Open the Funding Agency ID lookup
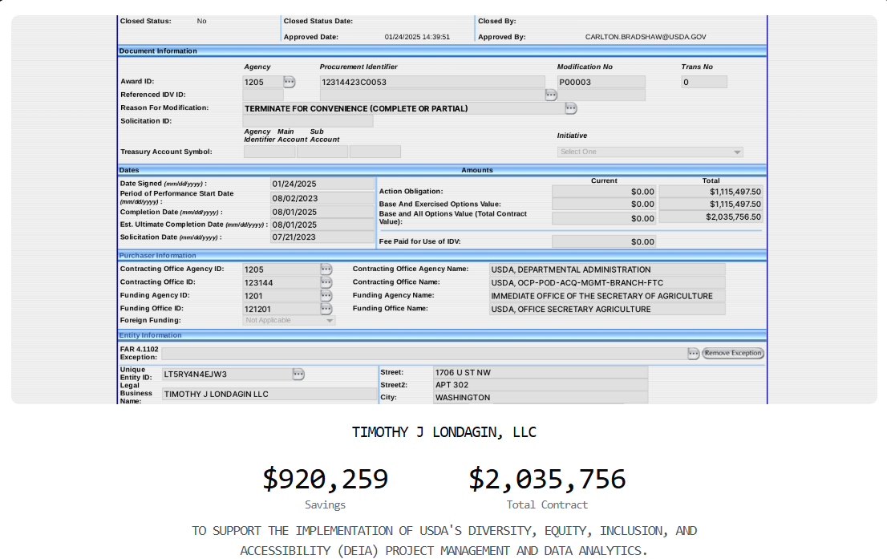The width and height of the screenshot is (887, 559). point(326,295)
